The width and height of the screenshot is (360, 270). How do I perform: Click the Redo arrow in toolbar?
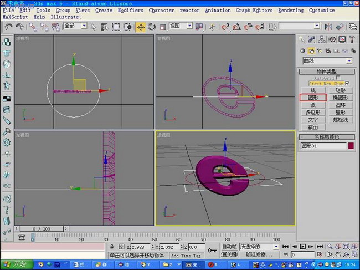click(20, 27)
